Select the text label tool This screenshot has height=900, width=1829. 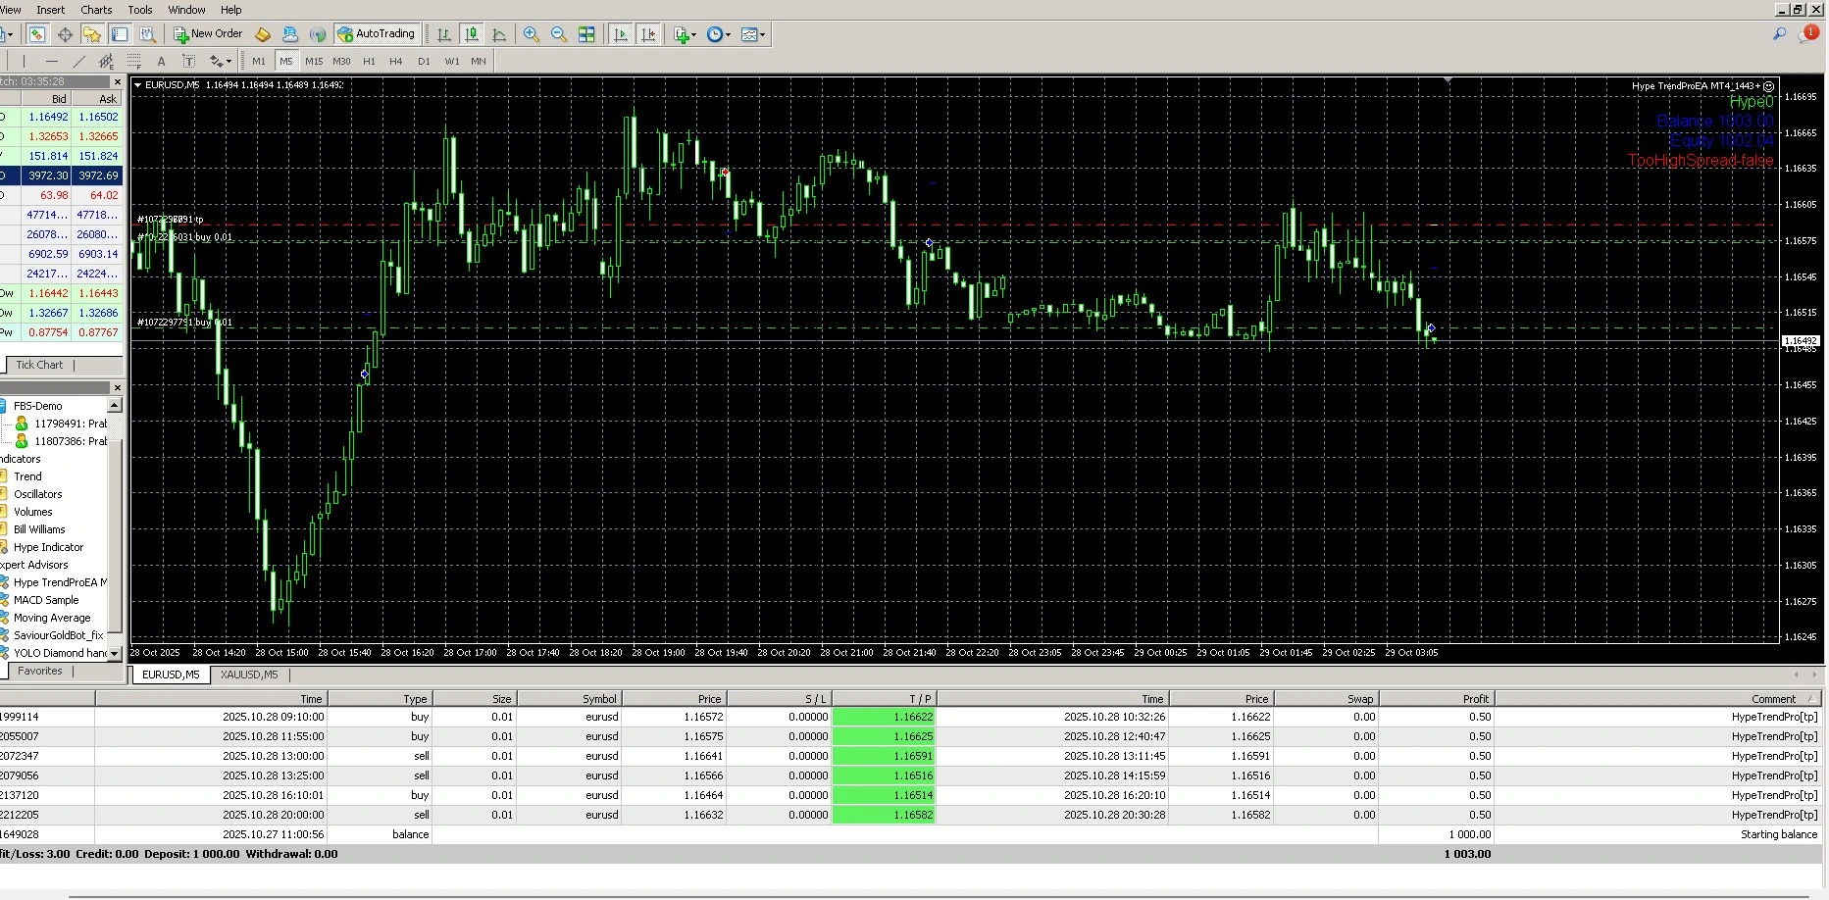[162, 61]
